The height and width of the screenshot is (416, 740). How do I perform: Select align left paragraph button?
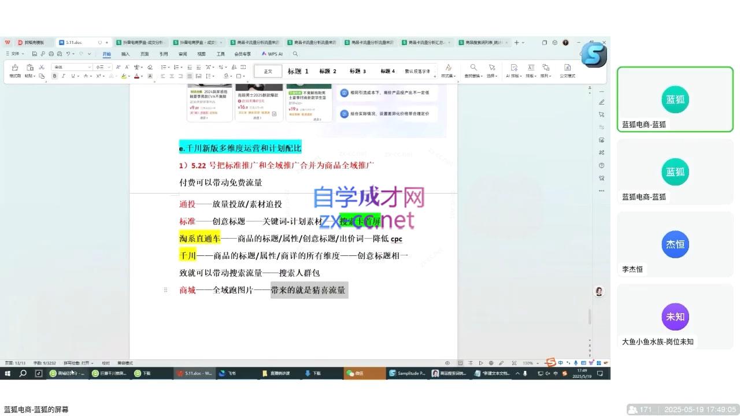pyautogui.click(x=162, y=76)
